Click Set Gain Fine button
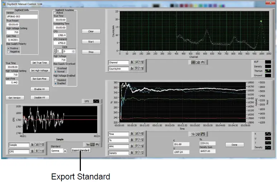278x182 pixels. (40, 79)
